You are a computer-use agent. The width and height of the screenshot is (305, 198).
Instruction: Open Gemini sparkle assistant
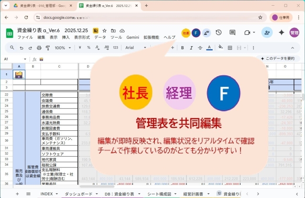coord(281,33)
